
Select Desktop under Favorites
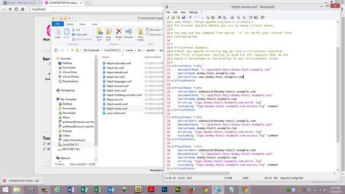[x=67, y=63]
